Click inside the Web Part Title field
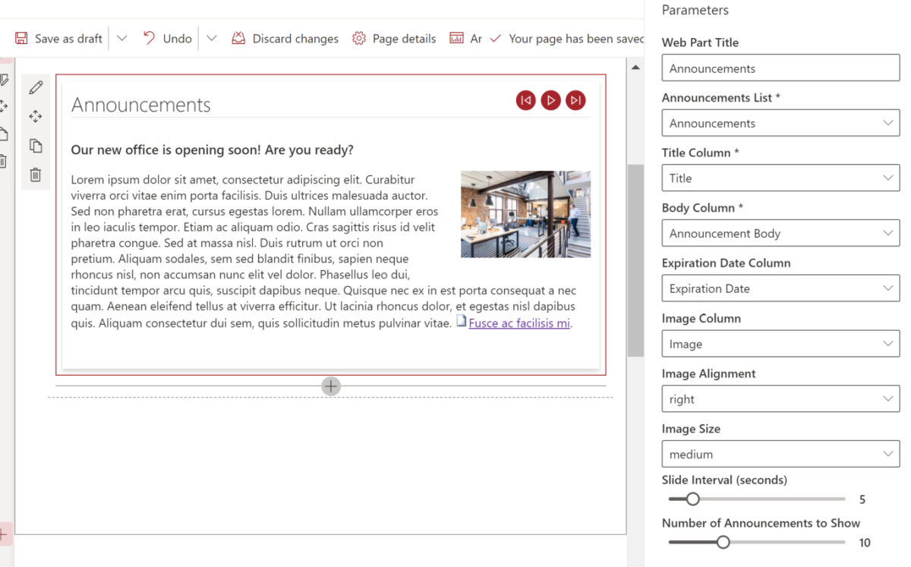Image resolution: width=911 pixels, height=567 pixels. [x=780, y=68]
